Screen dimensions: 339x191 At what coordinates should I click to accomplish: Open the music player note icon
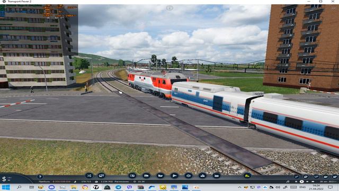288,181
